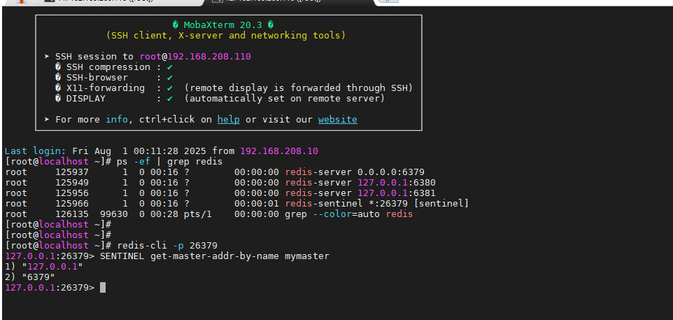Click the cyan word info in banner

pyautogui.click(x=117, y=120)
